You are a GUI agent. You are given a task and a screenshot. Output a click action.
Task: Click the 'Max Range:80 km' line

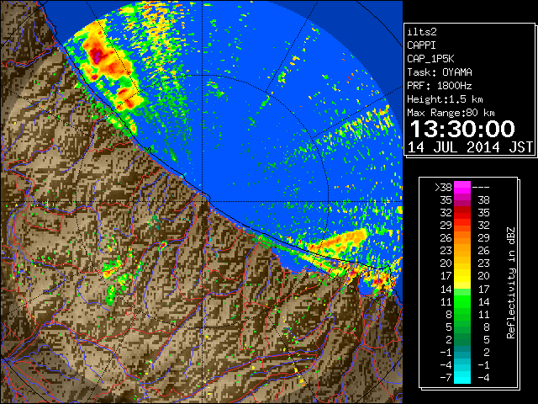point(451,113)
